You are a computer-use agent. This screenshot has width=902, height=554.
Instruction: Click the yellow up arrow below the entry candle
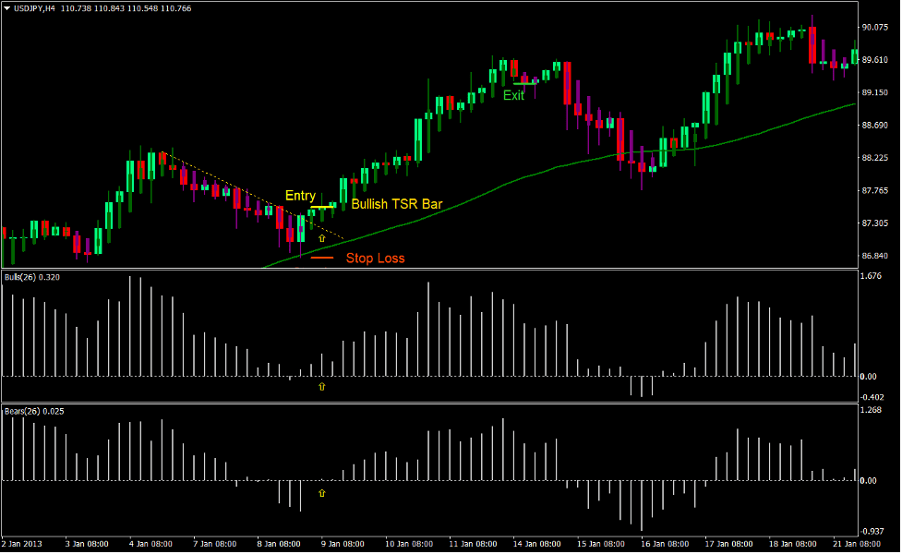(321, 237)
